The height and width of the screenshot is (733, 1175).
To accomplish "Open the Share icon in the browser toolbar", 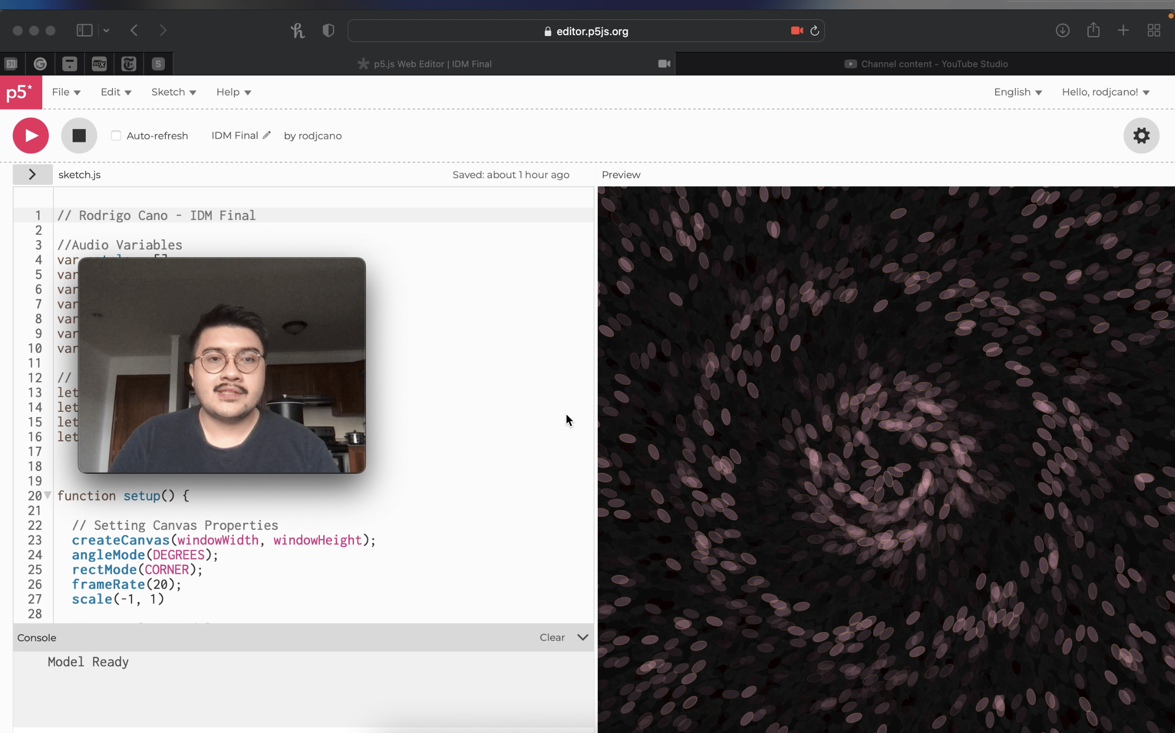I will tap(1093, 30).
